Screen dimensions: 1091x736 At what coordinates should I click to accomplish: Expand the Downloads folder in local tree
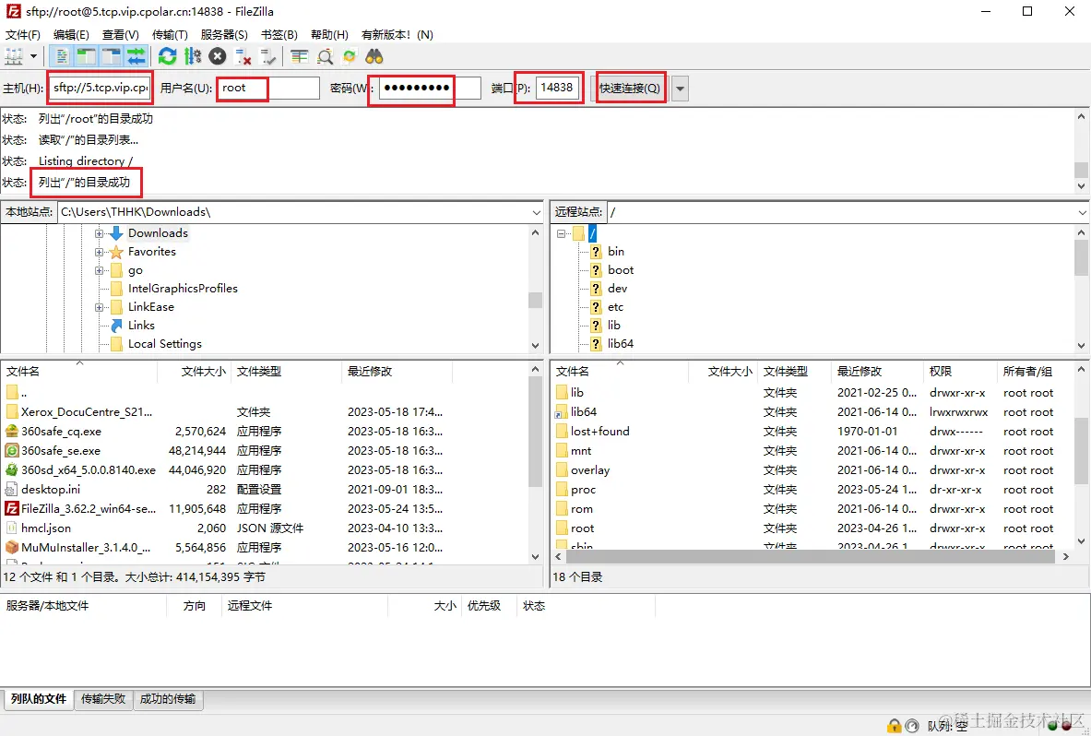pos(99,233)
